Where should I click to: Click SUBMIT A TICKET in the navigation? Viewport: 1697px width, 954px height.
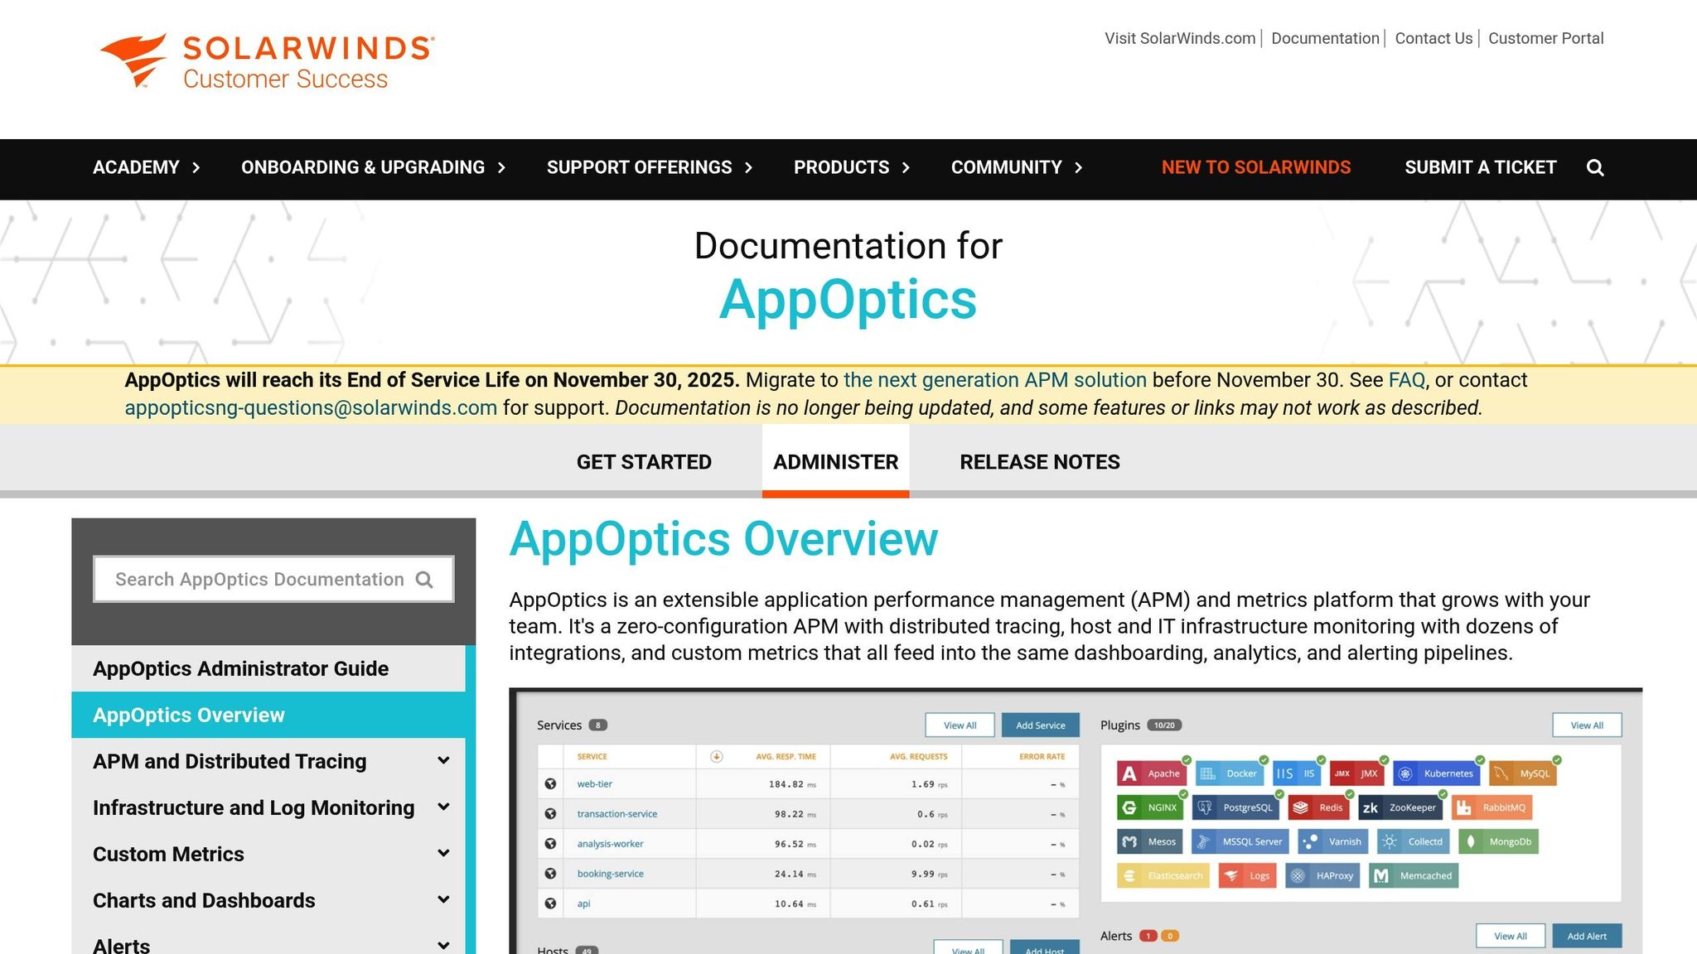point(1479,167)
